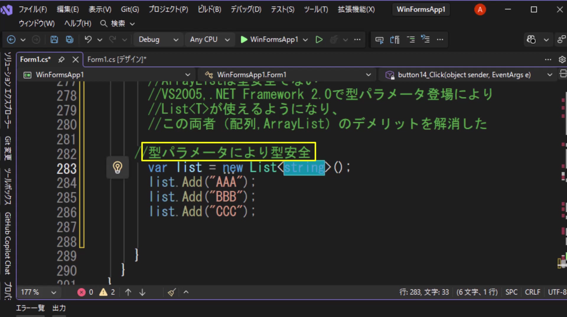The width and height of the screenshot is (567, 317).
Task: Close the Form1.cs tab
Action: click(x=76, y=60)
